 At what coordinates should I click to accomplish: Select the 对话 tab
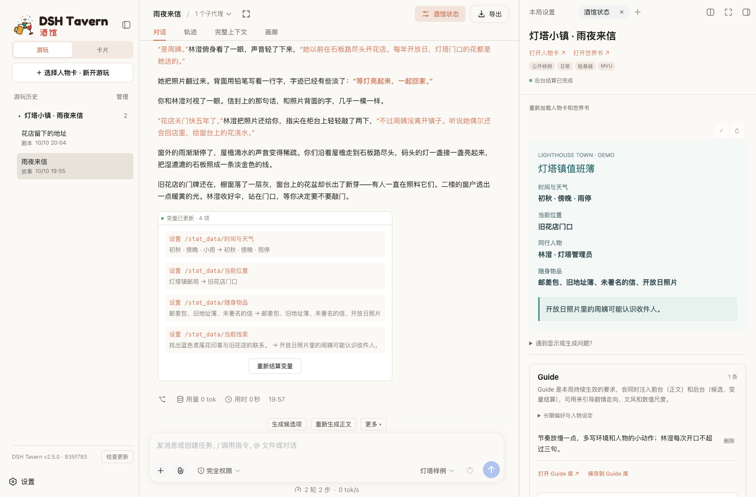tap(160, 32)
